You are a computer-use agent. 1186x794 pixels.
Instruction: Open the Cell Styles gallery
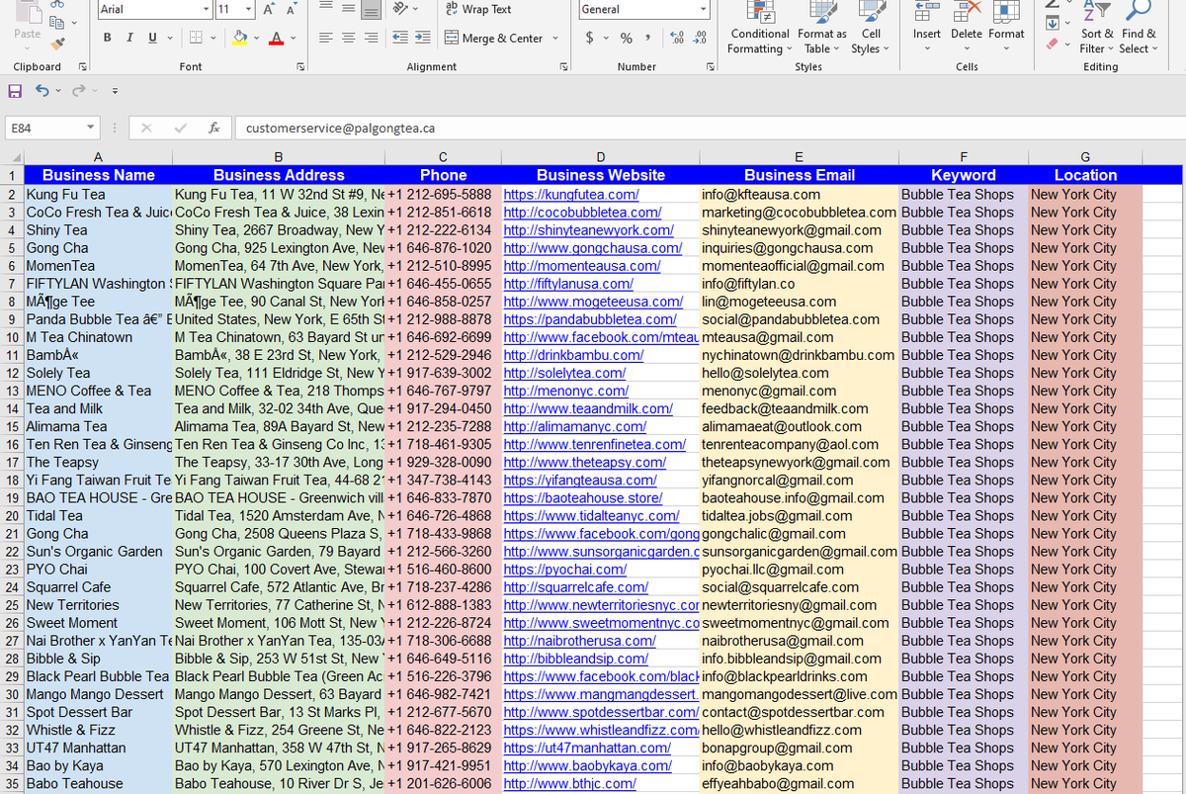click(870, 30)
